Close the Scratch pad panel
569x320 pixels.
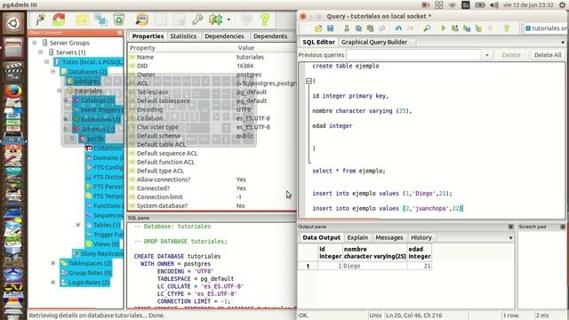(x=563, y=227)
